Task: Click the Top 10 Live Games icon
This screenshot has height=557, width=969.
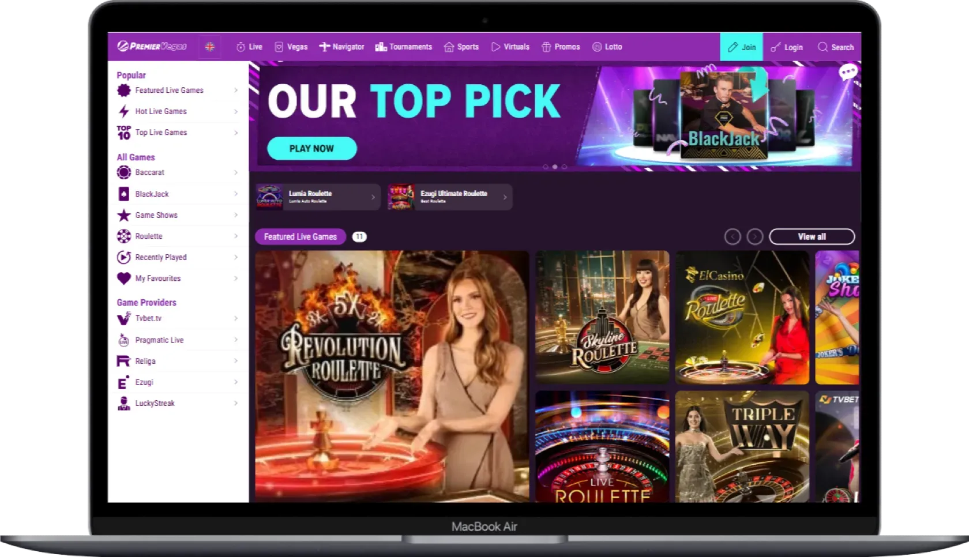Action: [x=123, y=133]
